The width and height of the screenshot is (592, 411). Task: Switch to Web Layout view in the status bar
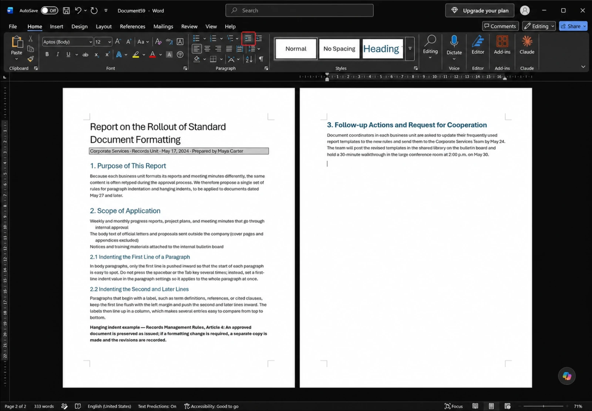pyautogui.click(x=507, y=406)
